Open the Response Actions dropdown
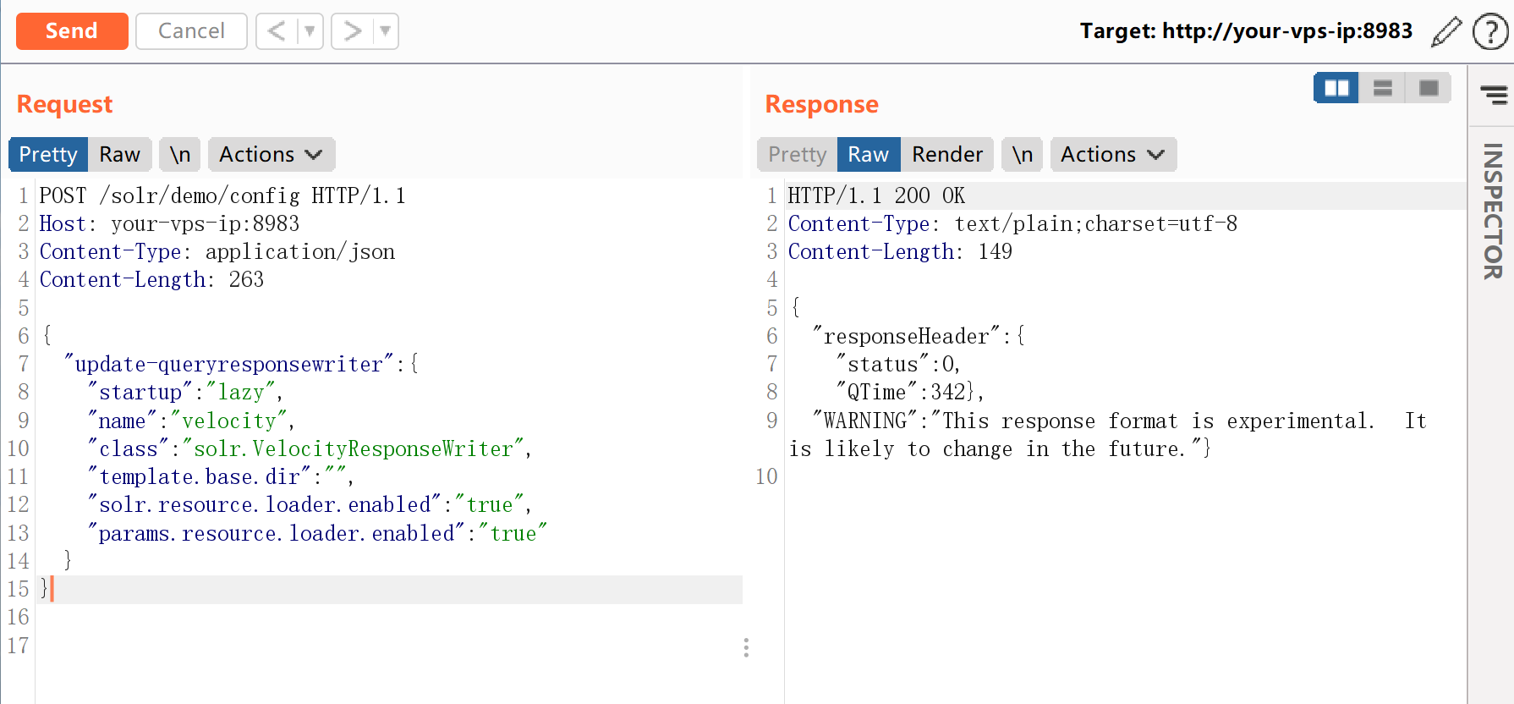The image size is (1514, 704). point(1112,155)
